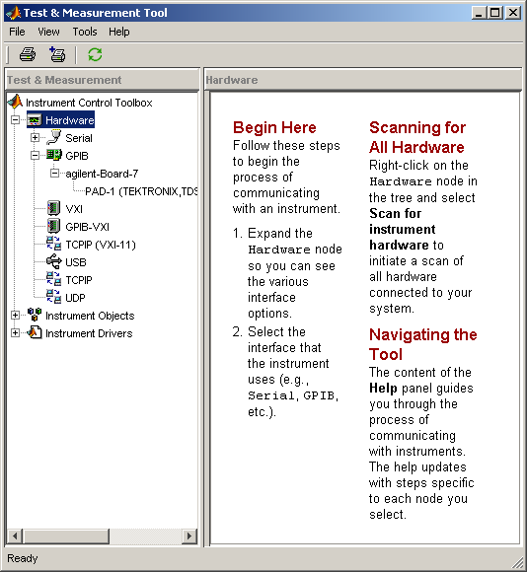Click the green refresh arrows icon
The image size is (527, 572).
[x=95, y=54]
